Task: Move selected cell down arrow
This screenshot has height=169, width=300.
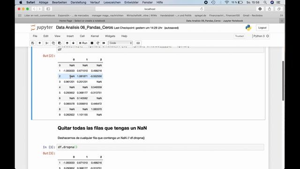Action: (73, 43)
